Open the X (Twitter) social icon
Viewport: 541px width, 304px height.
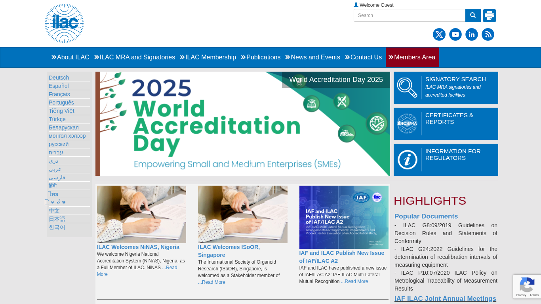click(439, 34)
